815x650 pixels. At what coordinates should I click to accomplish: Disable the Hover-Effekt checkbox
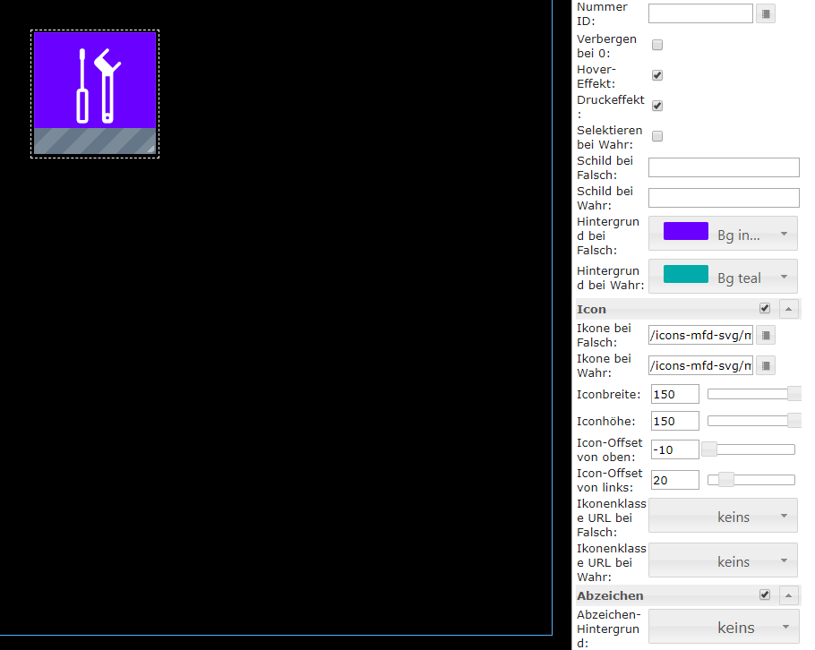click(x=656, y=75)
